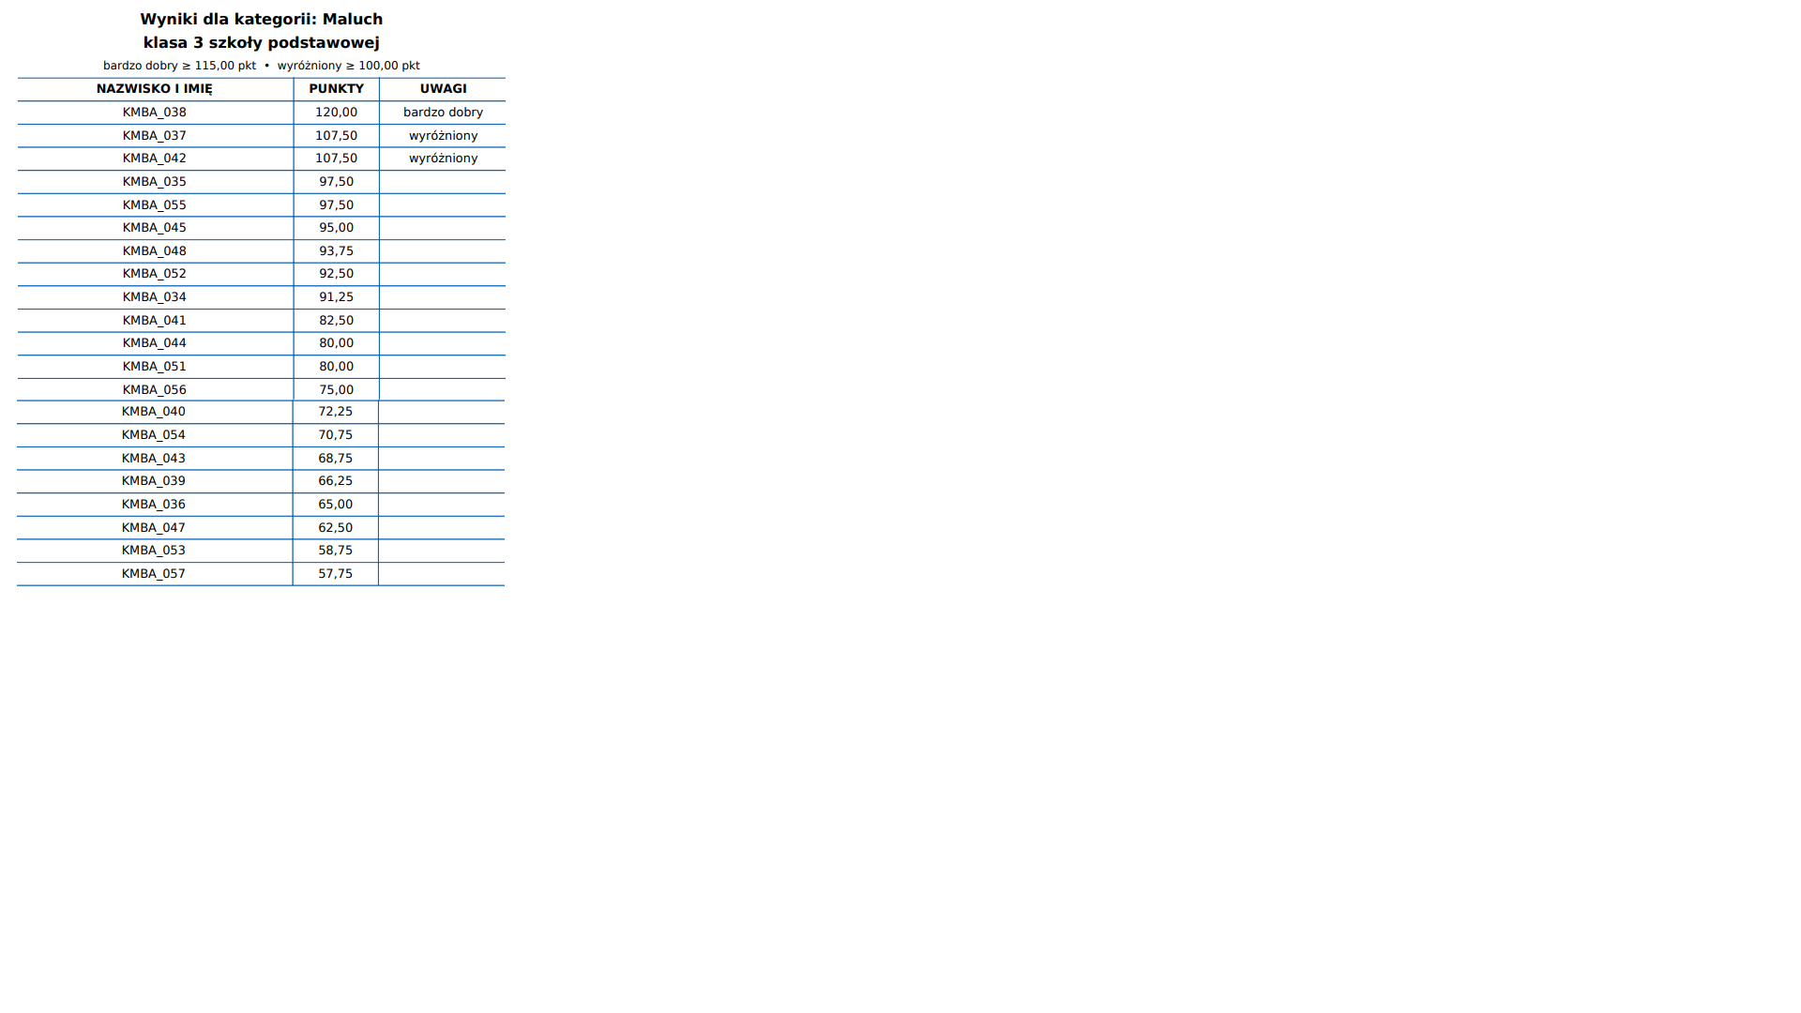Screen dimensions: 1801x1013
Task: Select the row name KMBA_040
Action: 154,412
